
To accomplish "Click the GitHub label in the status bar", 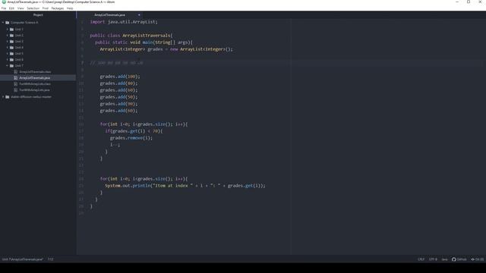I will click(x=461, y=259).
